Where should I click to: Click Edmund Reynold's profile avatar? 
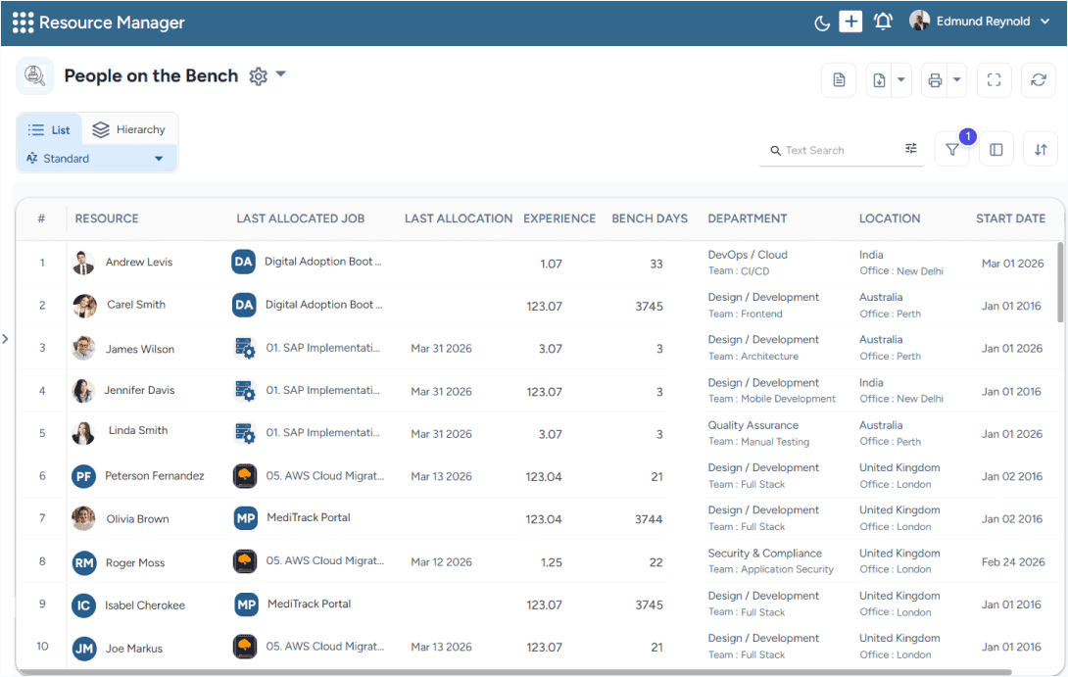919,21
